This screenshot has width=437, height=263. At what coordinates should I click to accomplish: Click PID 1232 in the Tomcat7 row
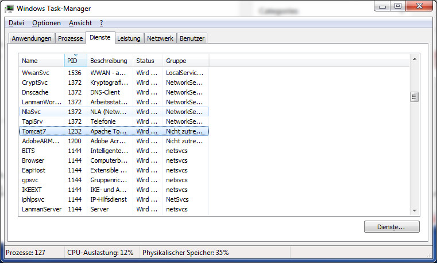pos(75,131)
